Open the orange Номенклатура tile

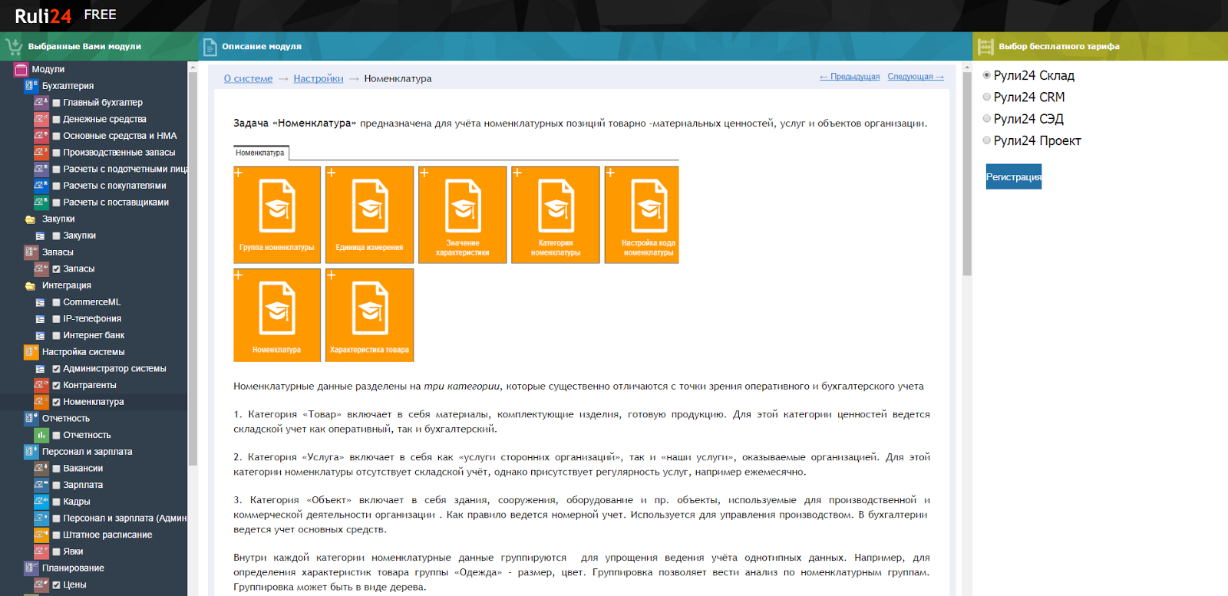277,315
